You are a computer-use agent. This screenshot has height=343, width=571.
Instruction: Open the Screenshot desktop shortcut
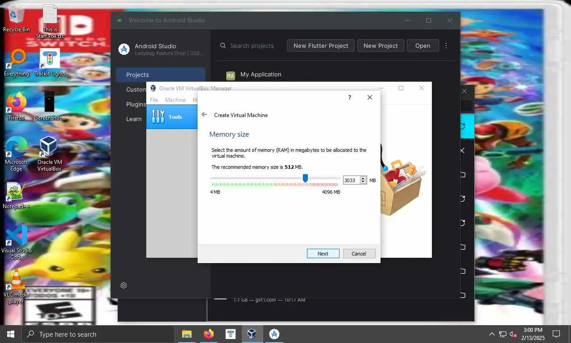[50, 106]
